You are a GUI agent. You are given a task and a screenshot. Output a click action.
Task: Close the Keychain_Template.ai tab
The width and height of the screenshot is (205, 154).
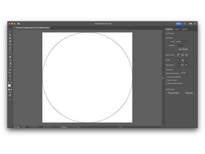(15, 28)
